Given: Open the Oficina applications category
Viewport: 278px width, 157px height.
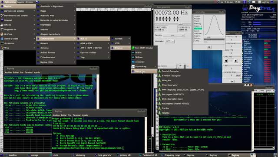Looking at the screenshot, I should pyautogui.click(x=18, y=25).
